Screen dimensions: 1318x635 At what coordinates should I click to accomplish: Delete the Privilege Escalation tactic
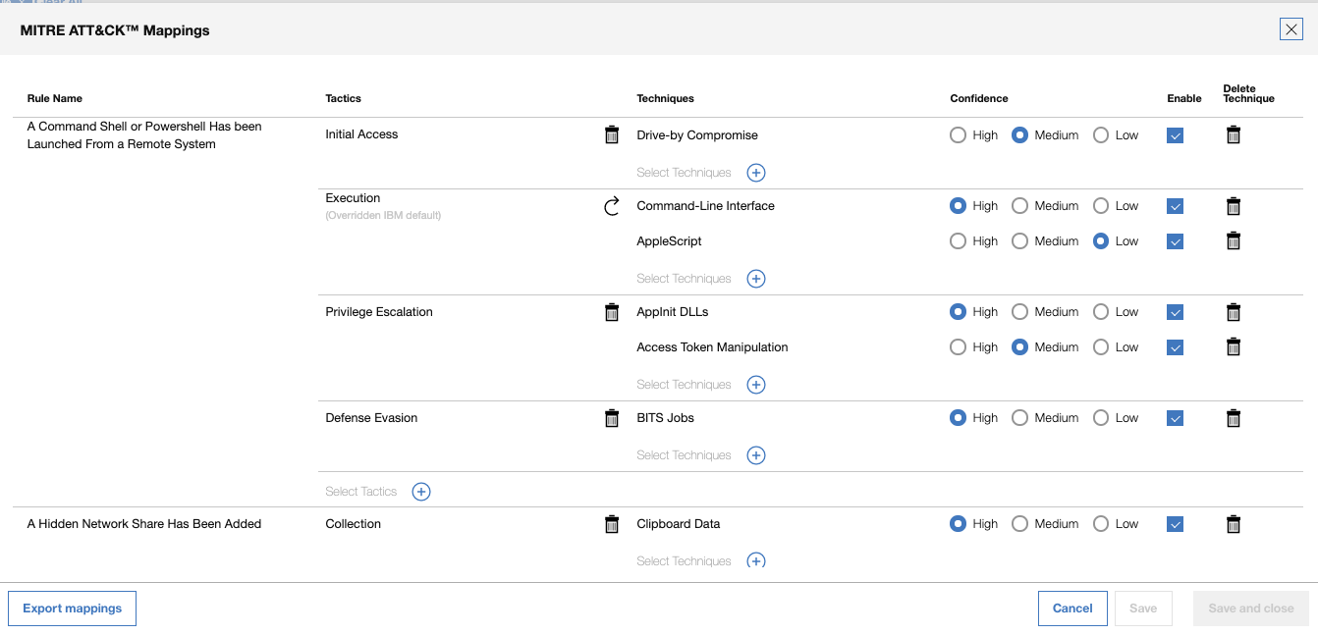coord(612,312)
